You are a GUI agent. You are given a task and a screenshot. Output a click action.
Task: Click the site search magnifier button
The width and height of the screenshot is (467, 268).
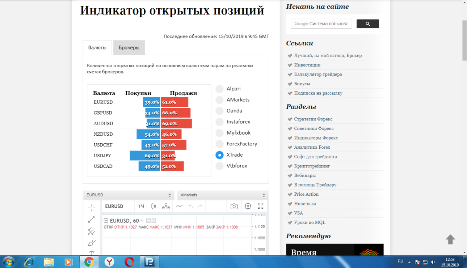point(368,24)
